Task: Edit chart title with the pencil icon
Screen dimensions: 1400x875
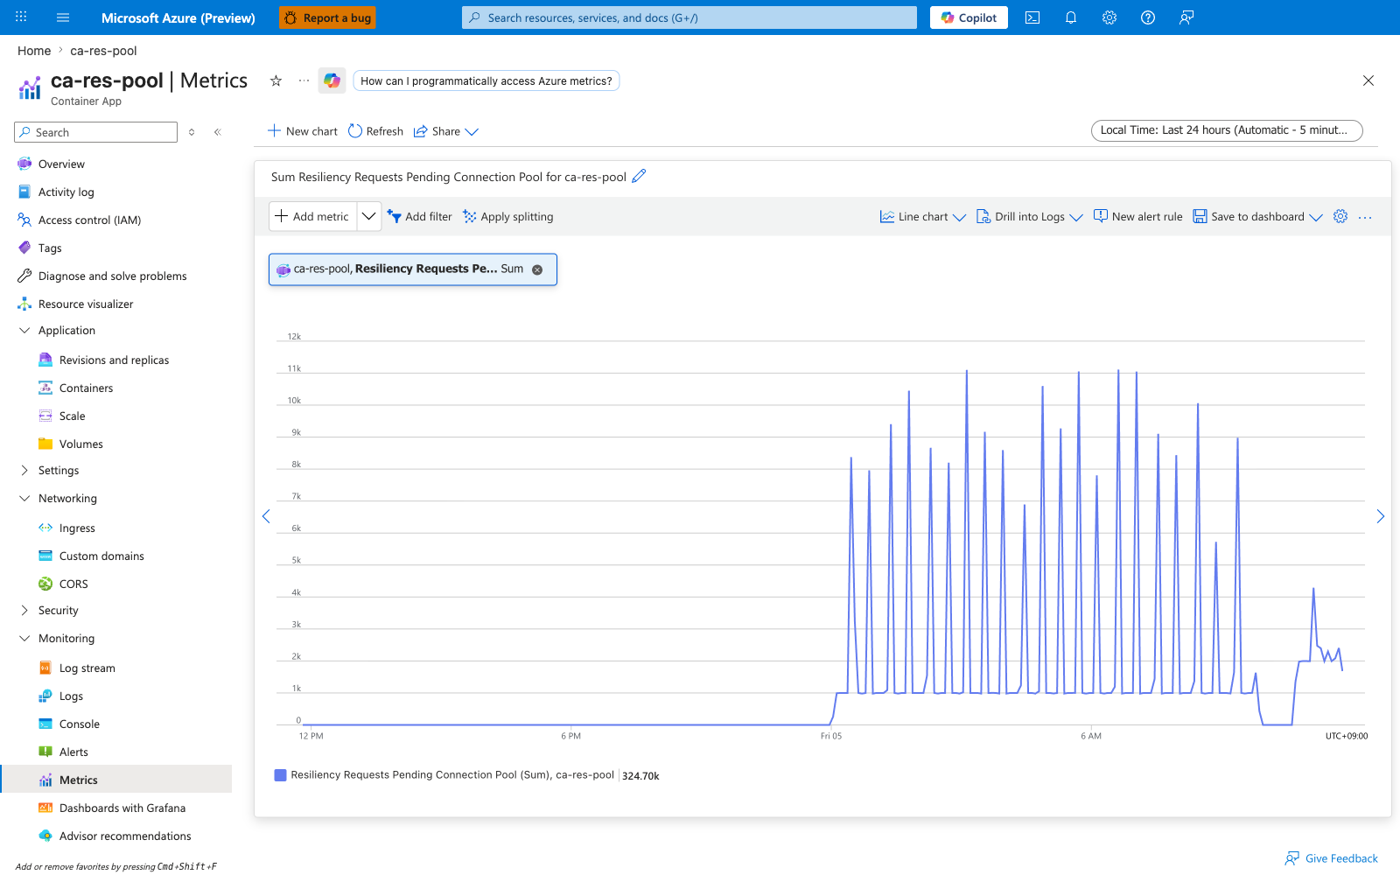Action: coord(639,176)
